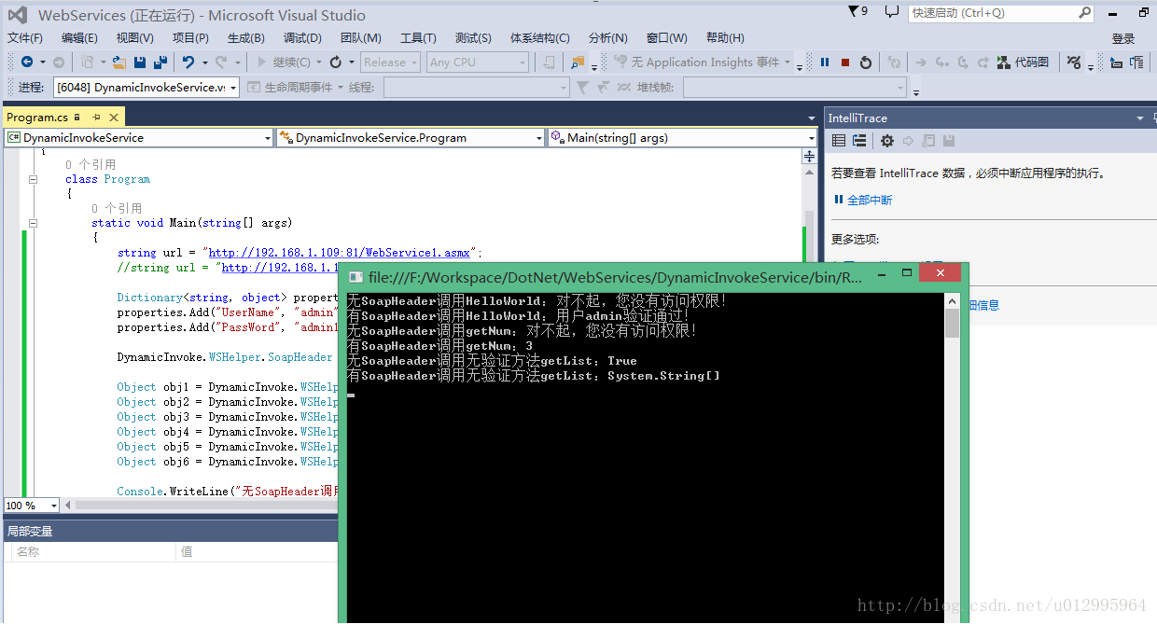1157x624 pixels.
Task: Open the 编辑(E) menu
Action: pyautogui.click(x=79, y=37)
